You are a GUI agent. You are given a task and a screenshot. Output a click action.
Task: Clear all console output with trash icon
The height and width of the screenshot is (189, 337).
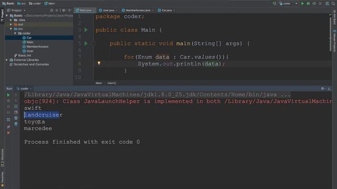(16, 124)
